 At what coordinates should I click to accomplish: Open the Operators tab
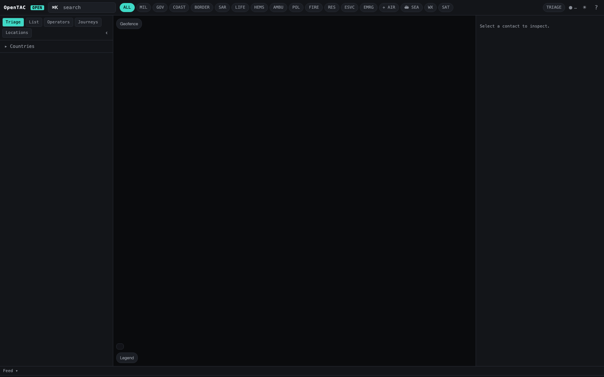[59, 22]
